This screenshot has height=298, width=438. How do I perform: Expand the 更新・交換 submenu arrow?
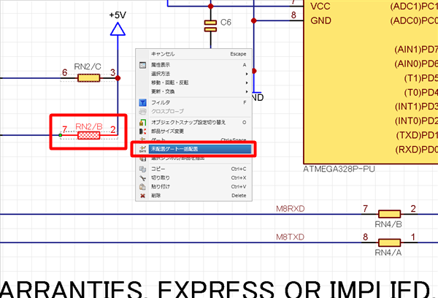click(x=247, y=92)
